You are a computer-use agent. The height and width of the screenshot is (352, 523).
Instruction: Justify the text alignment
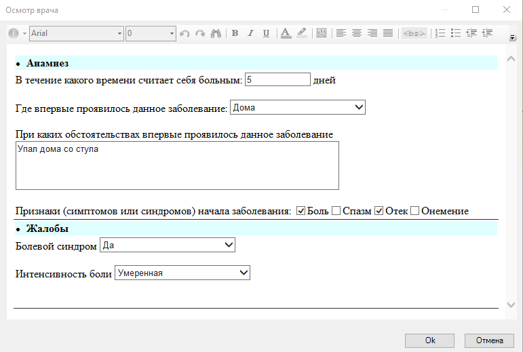[388, 33]
